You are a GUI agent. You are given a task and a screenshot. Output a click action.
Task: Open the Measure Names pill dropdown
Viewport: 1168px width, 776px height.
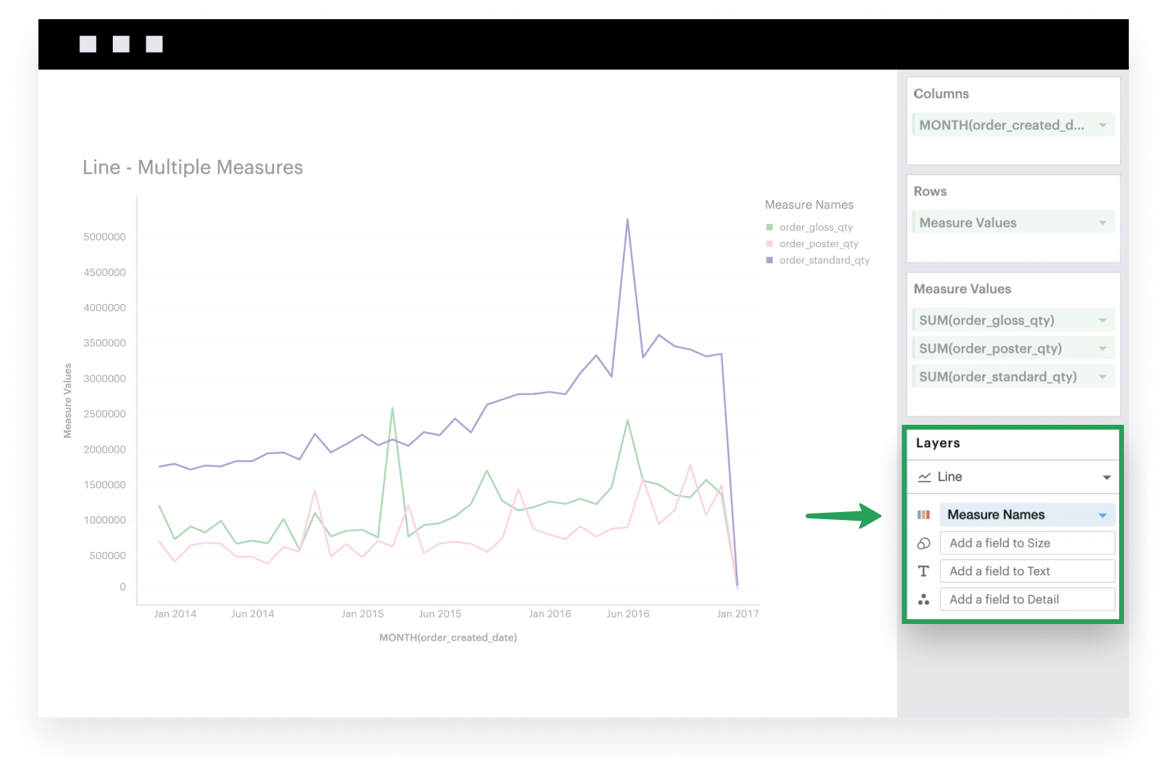(1102, 514)
